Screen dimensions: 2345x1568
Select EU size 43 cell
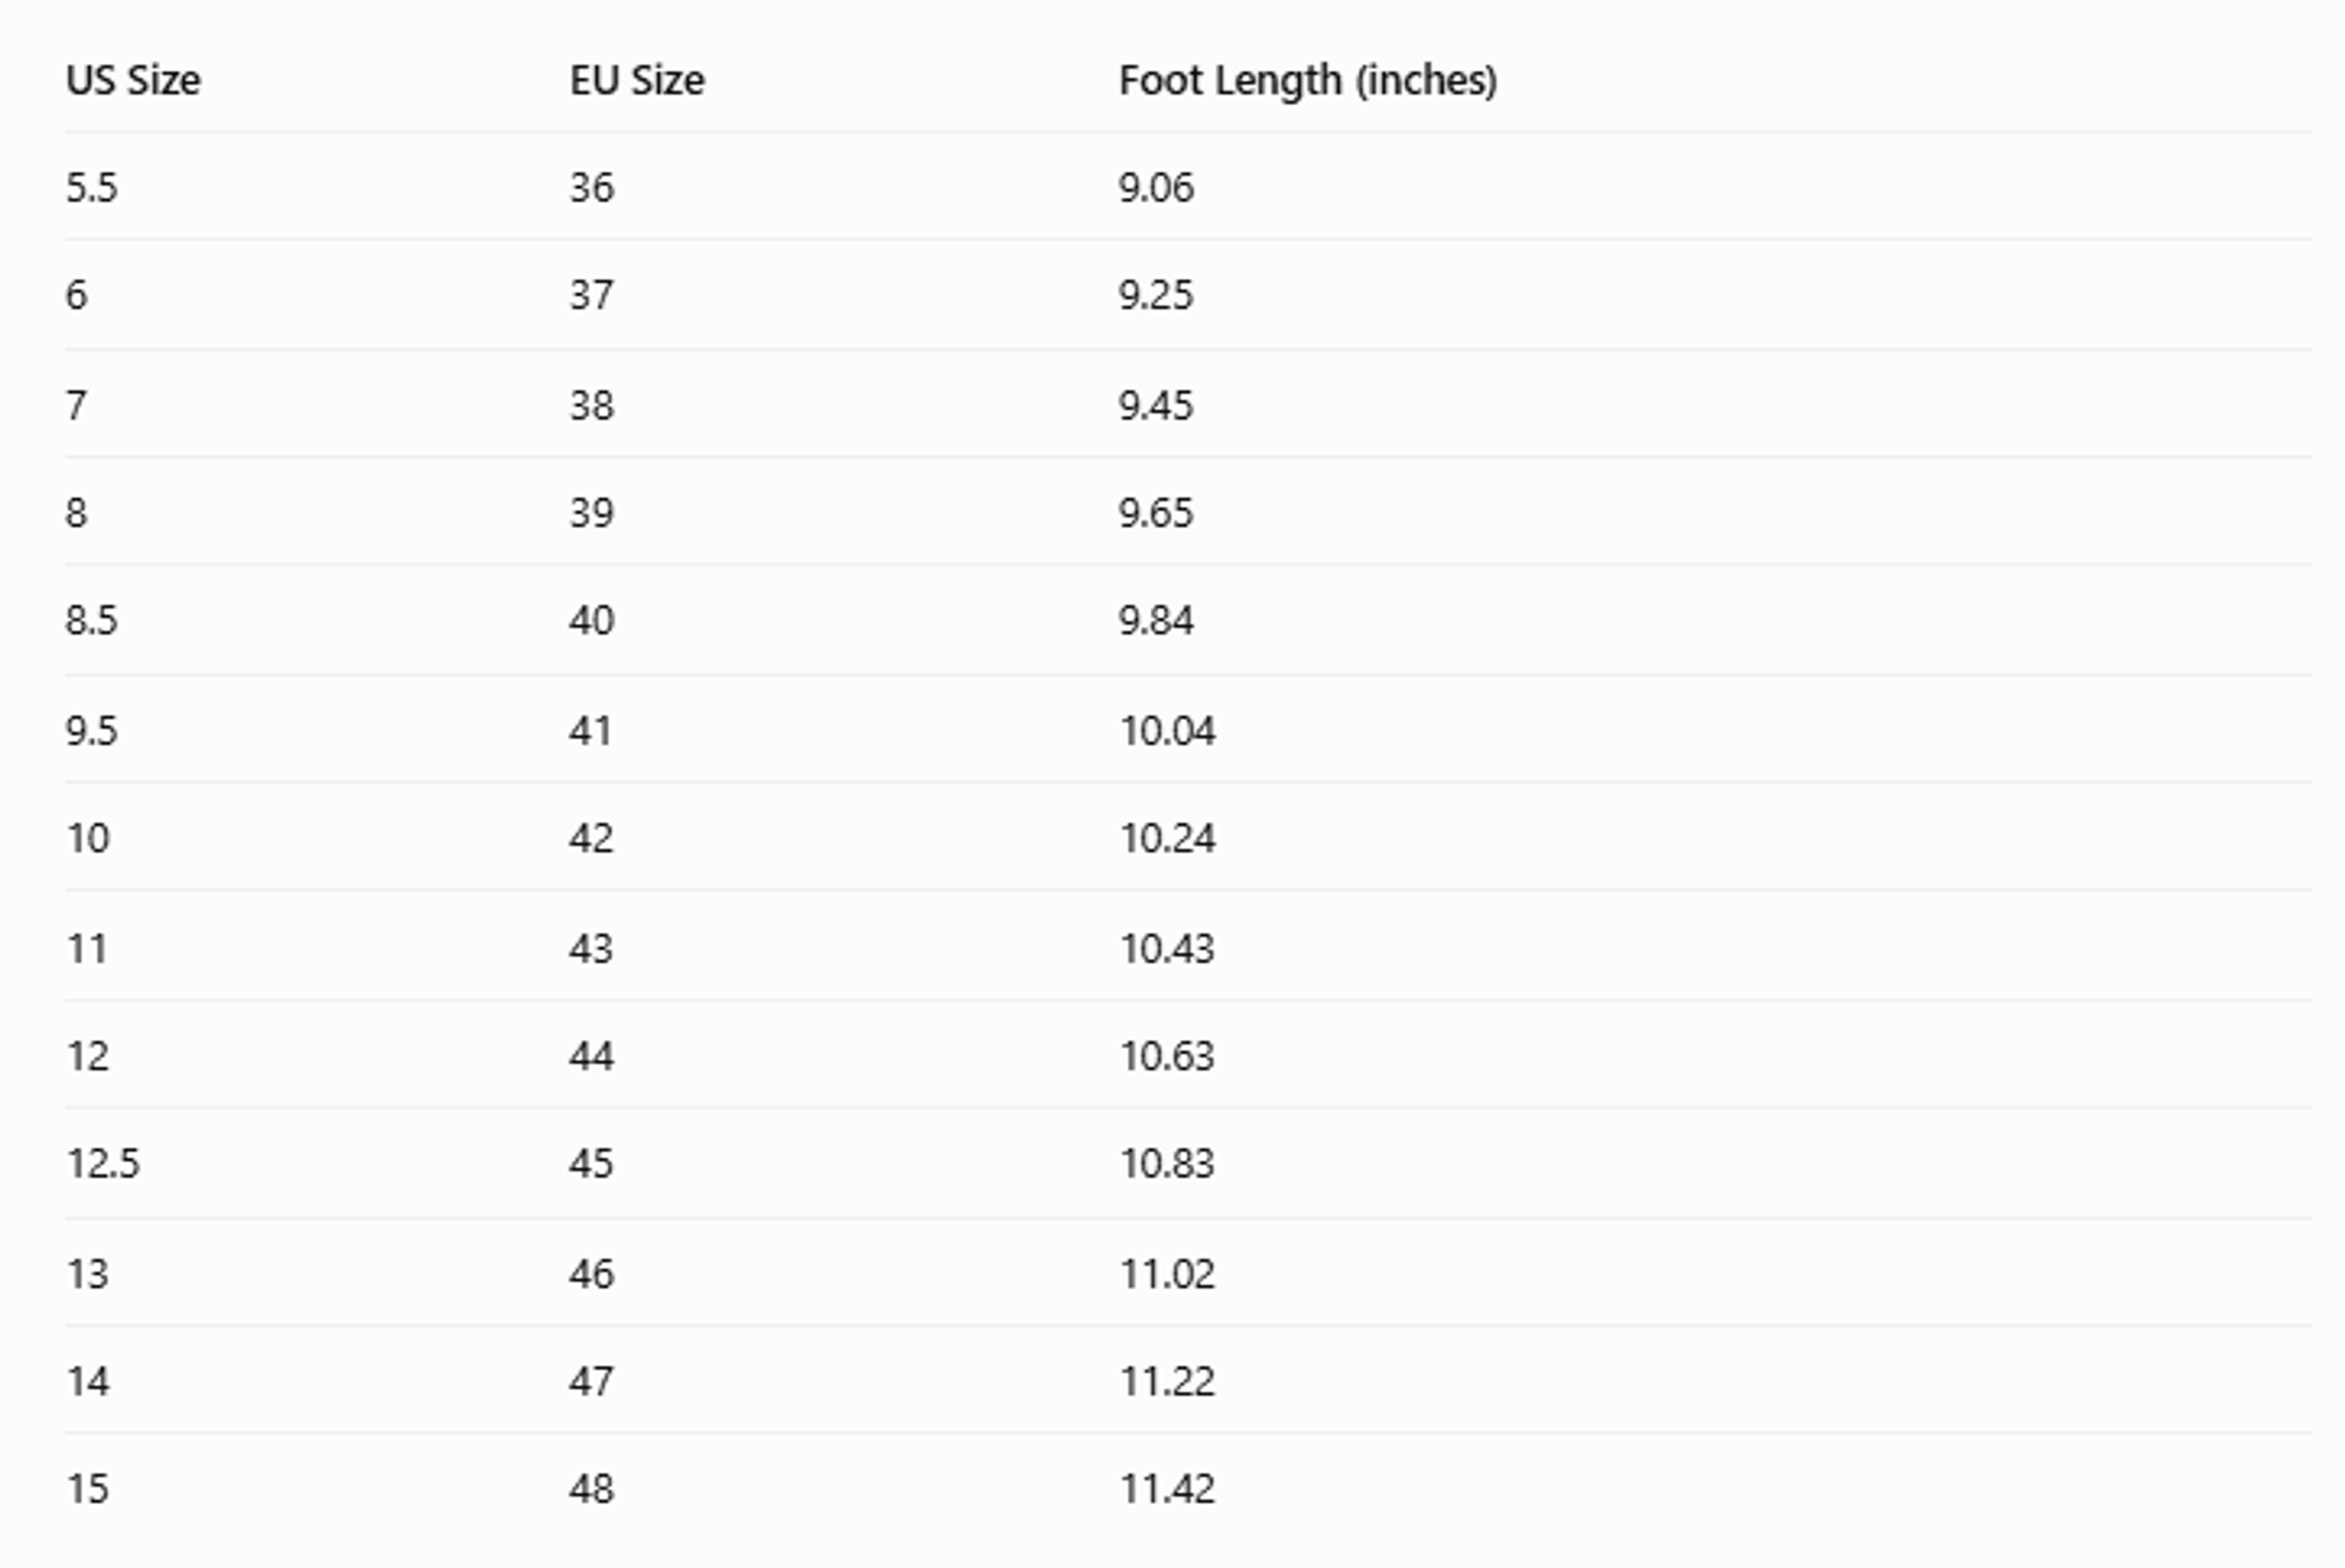[x=592, y=948]
